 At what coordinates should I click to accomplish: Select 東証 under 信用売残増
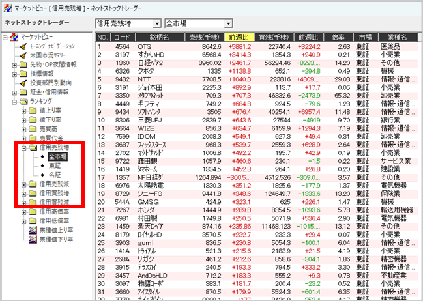pos(55,165)
